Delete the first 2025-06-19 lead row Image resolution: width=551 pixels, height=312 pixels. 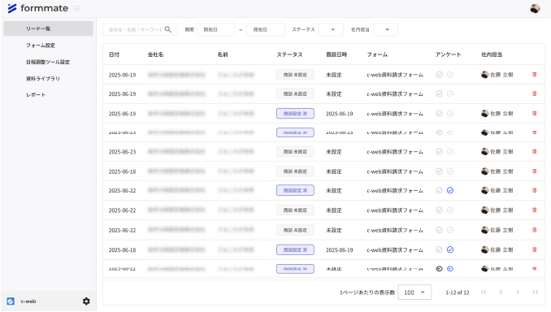[535, 75]
